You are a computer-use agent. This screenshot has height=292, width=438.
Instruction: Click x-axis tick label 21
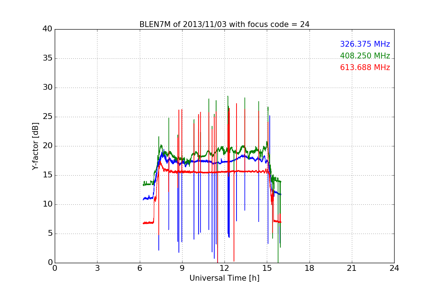coord(352,268)
